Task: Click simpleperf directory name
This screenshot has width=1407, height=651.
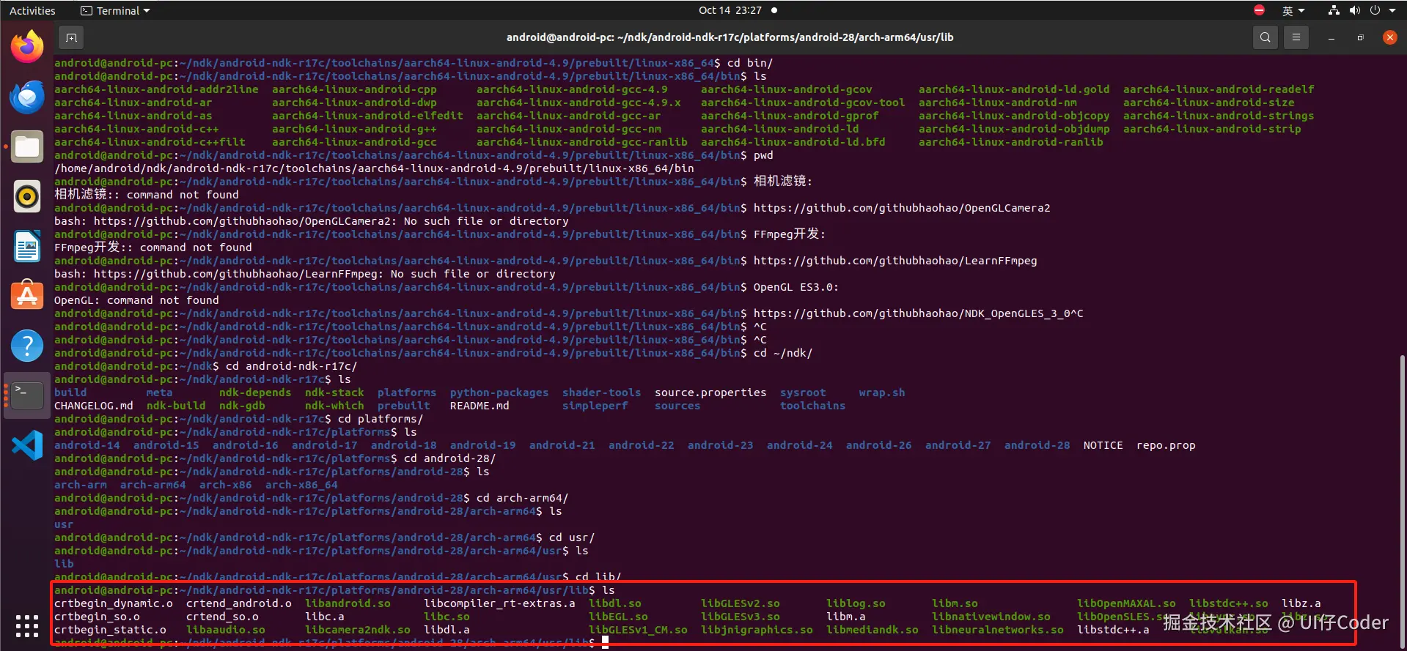Action: click(x=595, y=406)
